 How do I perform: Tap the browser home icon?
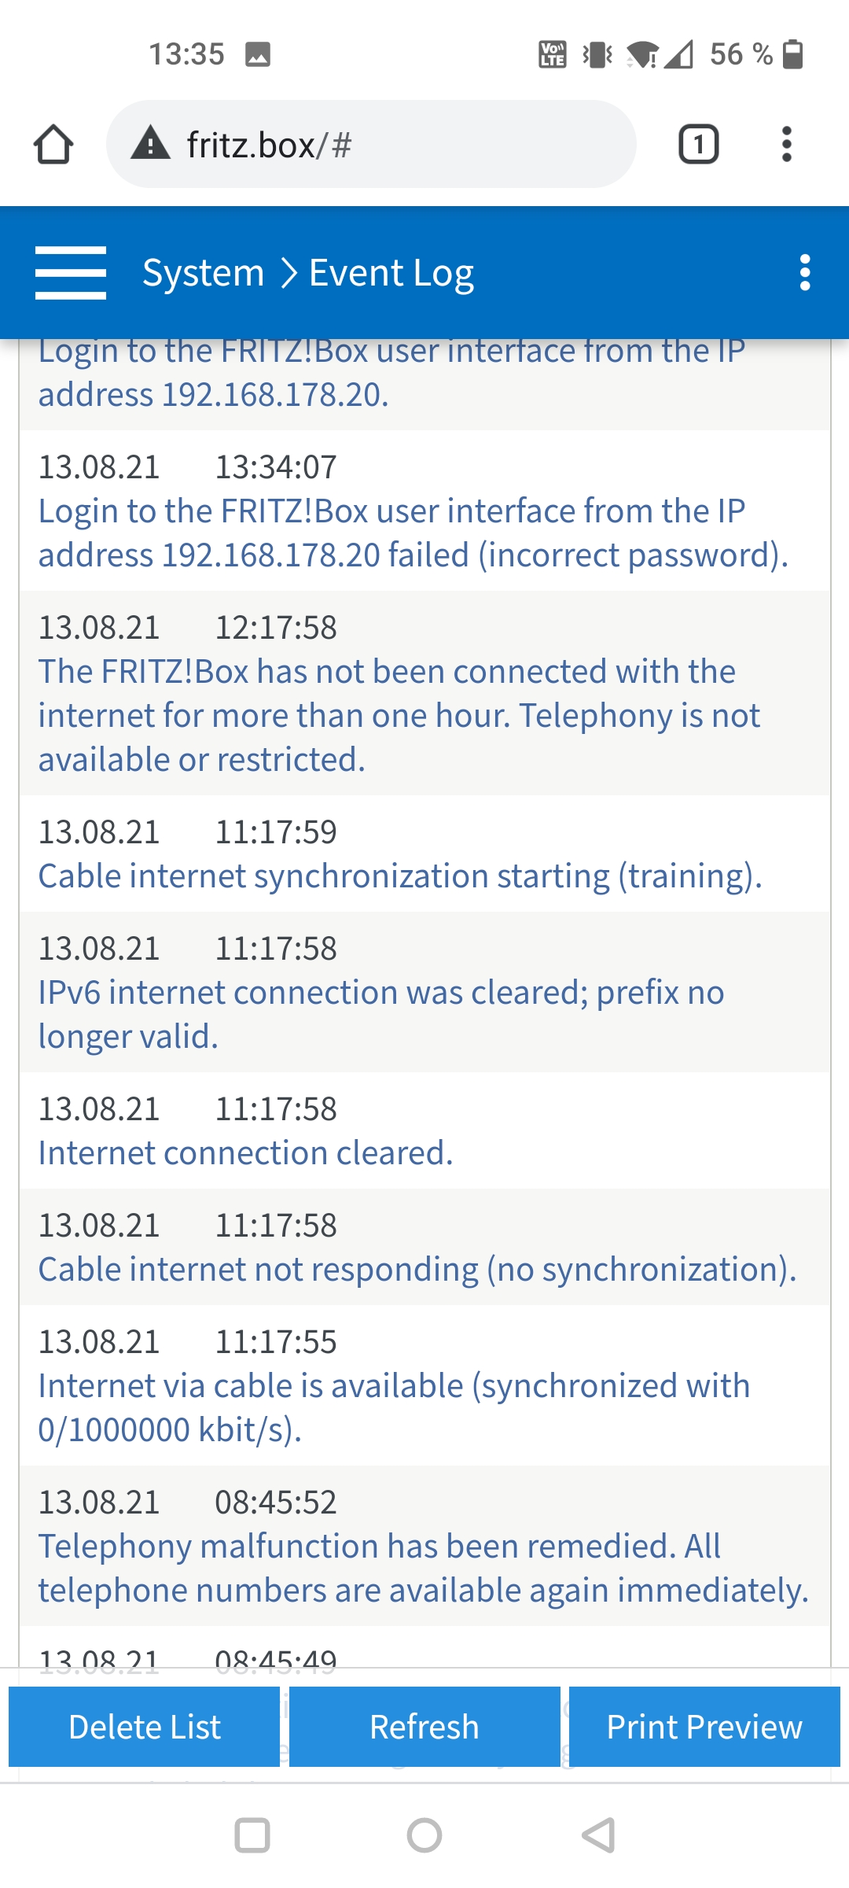click(x=53, y=145)
